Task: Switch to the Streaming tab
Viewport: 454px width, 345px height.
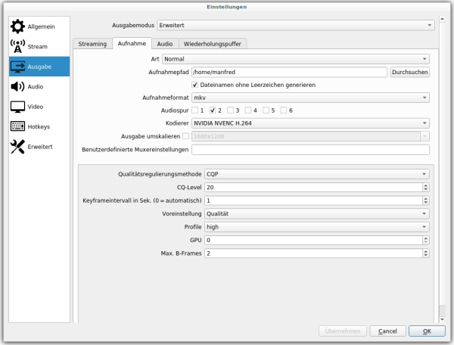Action: pyautogui.click(x=92, y=44)
